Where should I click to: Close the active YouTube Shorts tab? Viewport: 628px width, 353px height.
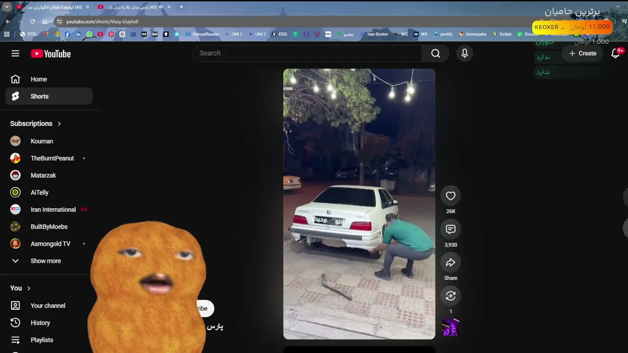[x=169, y=7]
